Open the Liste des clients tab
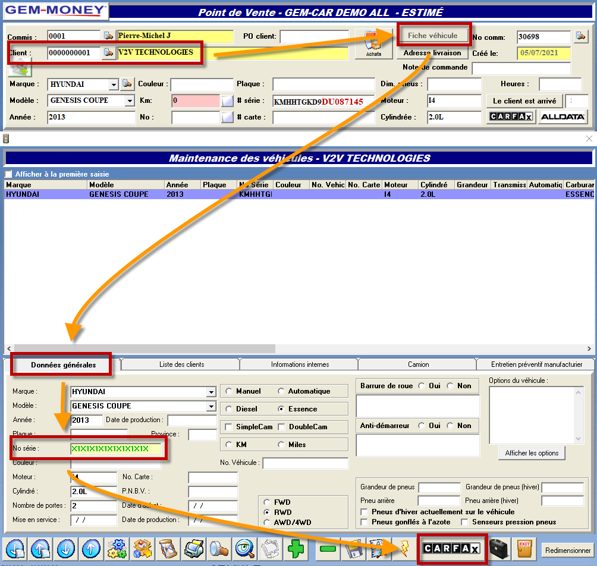597x566 pixels. click(x=181, y=364)
